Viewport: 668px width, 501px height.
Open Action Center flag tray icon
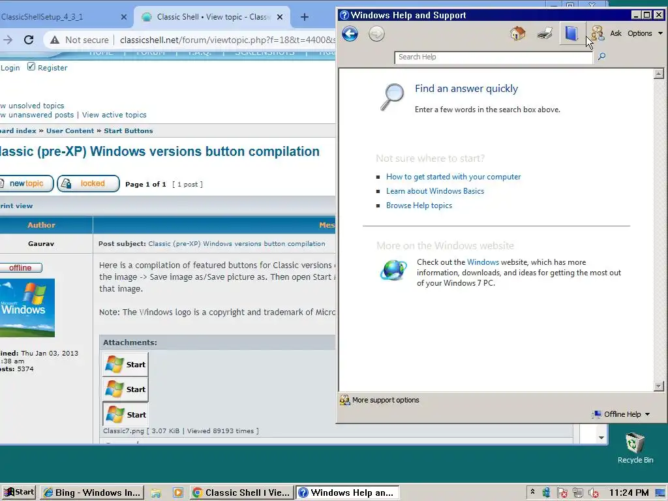(562, 493)
